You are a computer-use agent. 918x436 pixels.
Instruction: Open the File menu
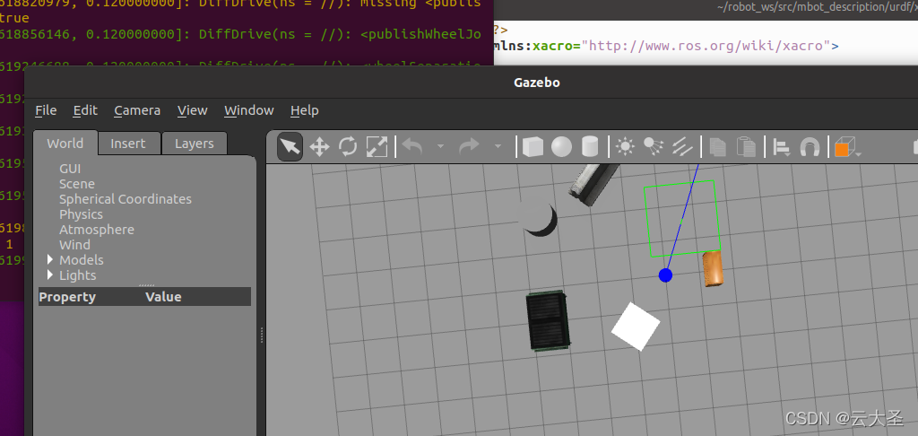coord(46,110)
